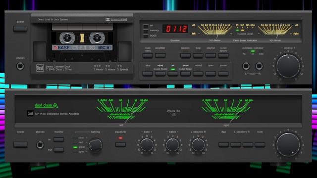
Task: Click the monitor 'out' button
Action: [59, 150]
